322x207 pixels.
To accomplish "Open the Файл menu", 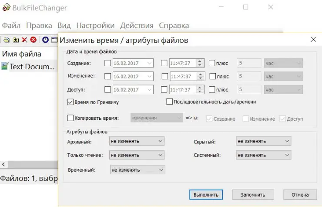I will 11,26.
